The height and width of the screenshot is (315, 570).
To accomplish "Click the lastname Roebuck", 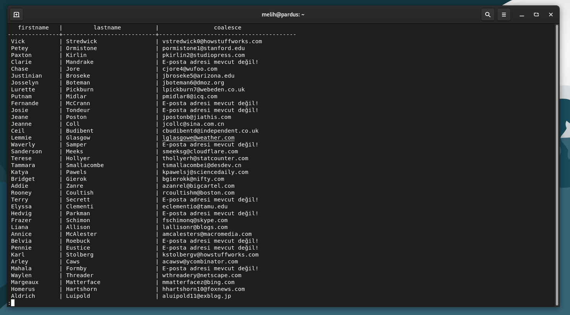I will click(x=78, y=241).
